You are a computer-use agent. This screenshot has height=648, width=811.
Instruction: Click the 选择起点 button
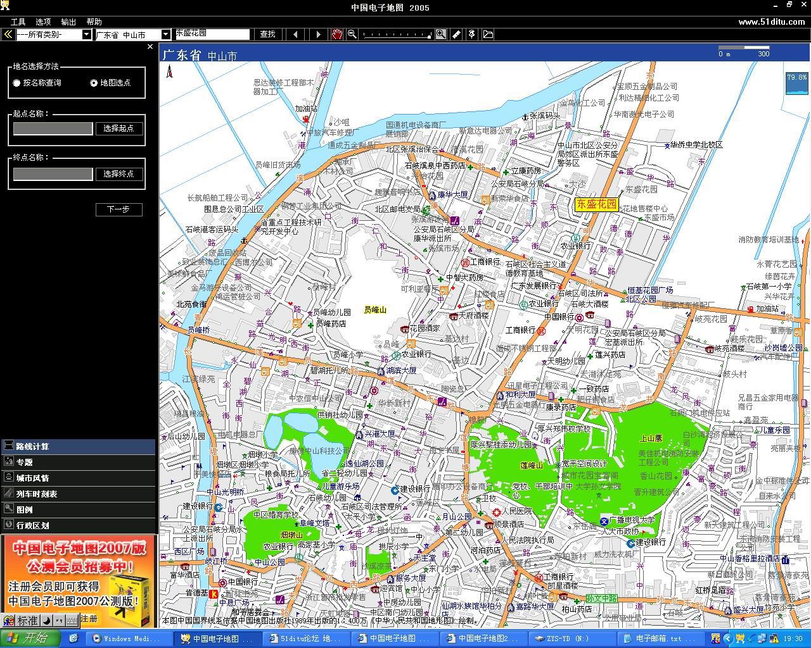point(119,128)
